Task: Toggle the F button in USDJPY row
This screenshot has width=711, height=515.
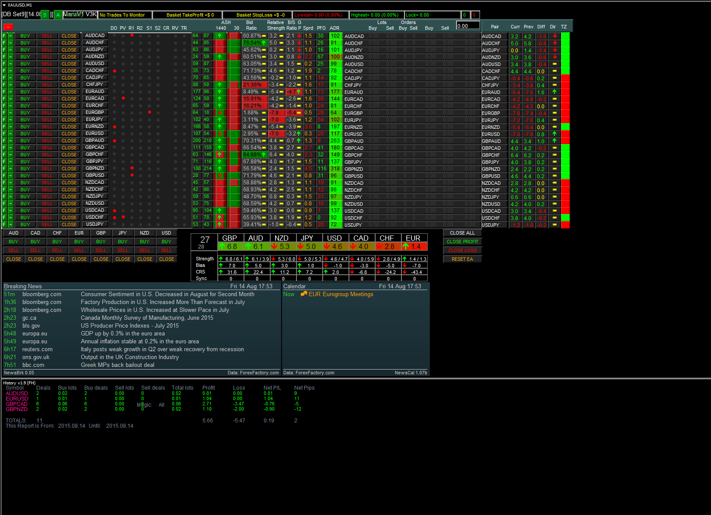Action: 4,225
